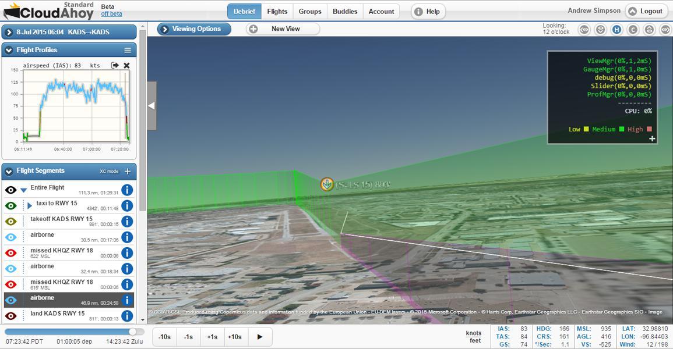
Task: Close the airspeed profile graph
Action: click(126, 65)
